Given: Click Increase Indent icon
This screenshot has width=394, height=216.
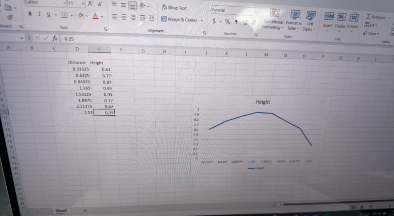Looking at the screenshot, I should coord(151,18).
